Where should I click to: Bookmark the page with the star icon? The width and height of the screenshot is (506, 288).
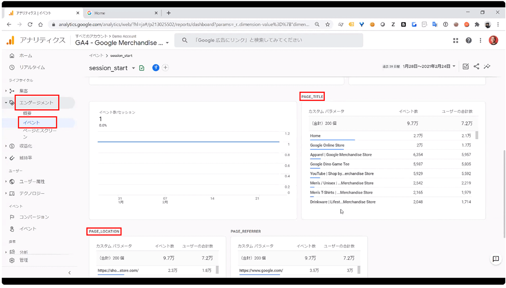(328, 24)
